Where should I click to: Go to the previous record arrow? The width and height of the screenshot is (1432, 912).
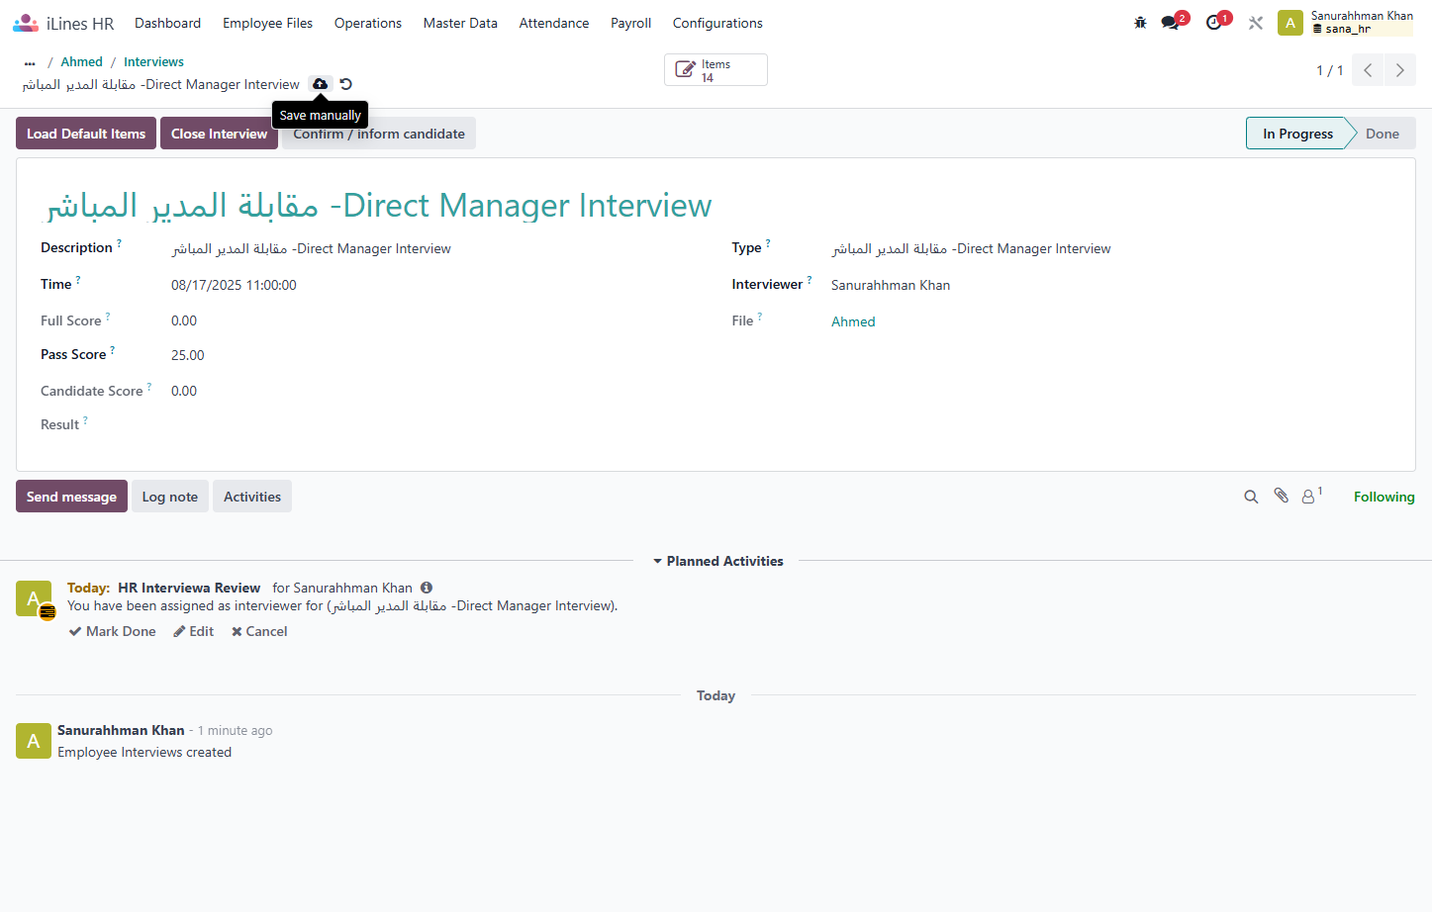tap(1368, 70)
